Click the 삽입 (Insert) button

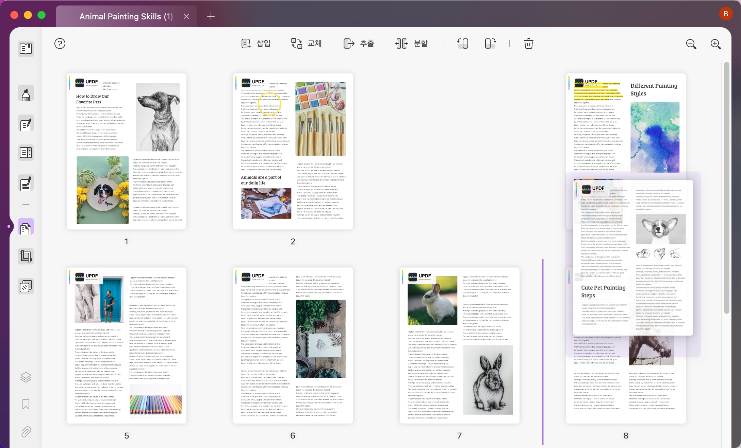pyautogui.click(x=256, y=44)
